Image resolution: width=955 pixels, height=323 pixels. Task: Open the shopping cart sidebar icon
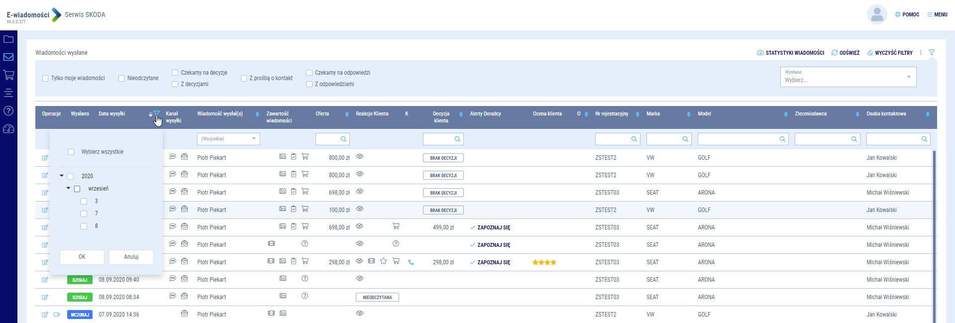coord(8,75)
